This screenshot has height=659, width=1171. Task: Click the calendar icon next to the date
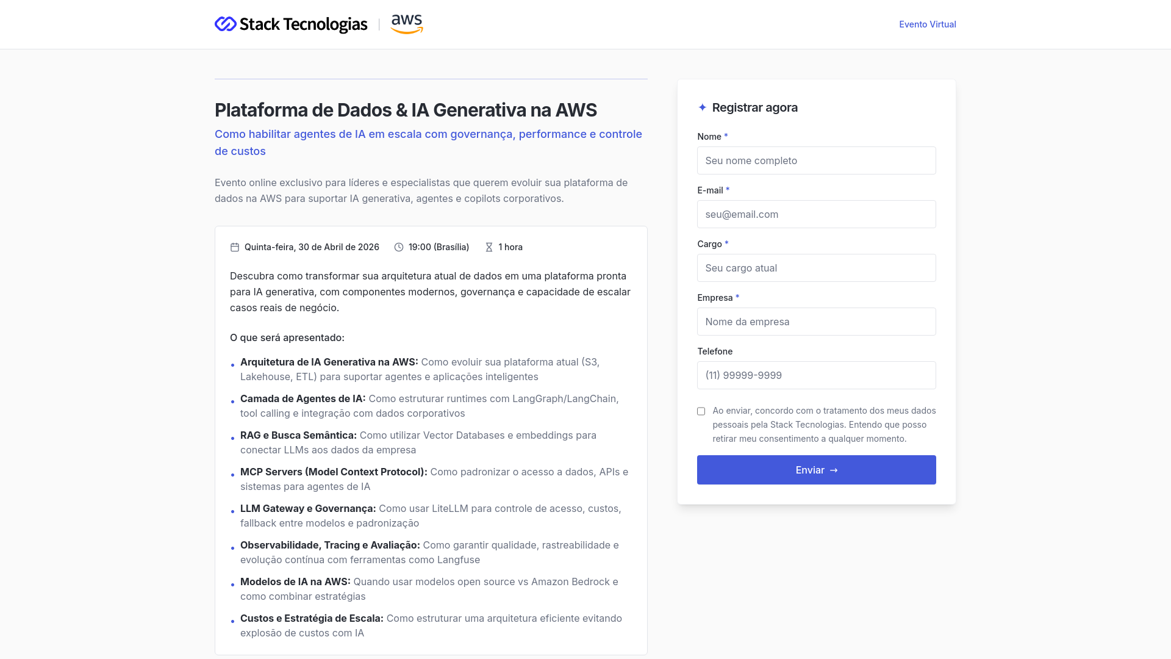[x=235, y=247]
